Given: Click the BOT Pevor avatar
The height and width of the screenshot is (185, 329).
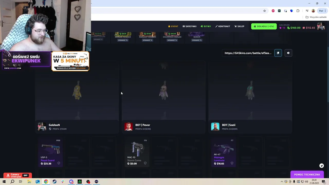Looking at the screenshot, I should click(x=129, y=127).
